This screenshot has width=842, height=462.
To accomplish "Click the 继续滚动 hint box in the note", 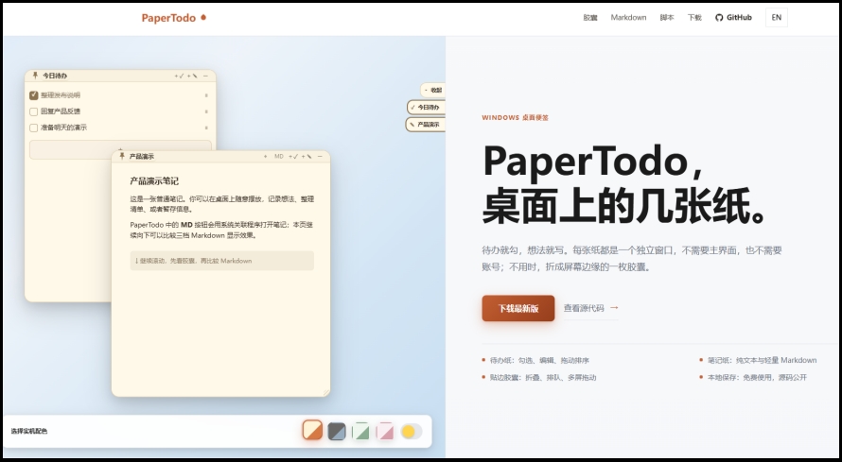I will click(x=221, y=261).
